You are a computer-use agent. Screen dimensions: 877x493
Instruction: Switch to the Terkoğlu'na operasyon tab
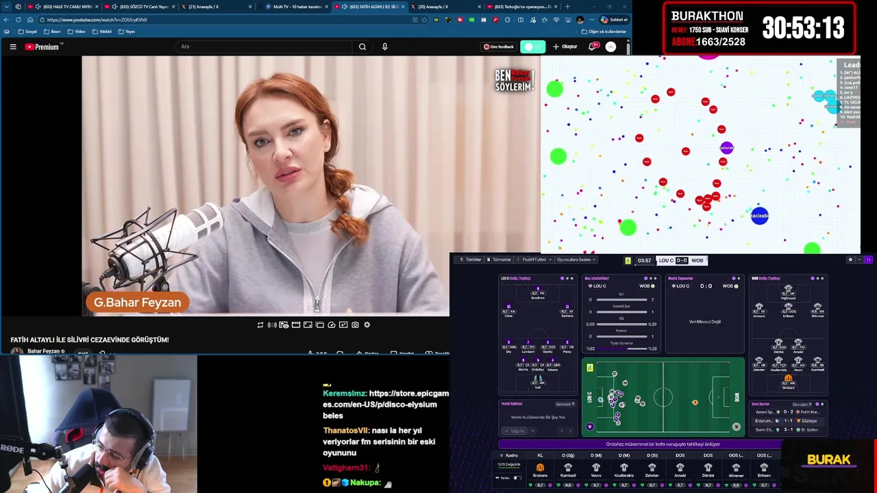tap(521, 7)
